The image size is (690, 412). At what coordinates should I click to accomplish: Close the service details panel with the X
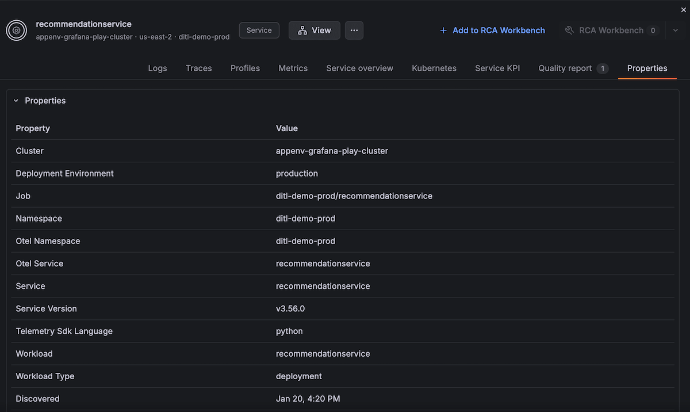pos(684,9)
